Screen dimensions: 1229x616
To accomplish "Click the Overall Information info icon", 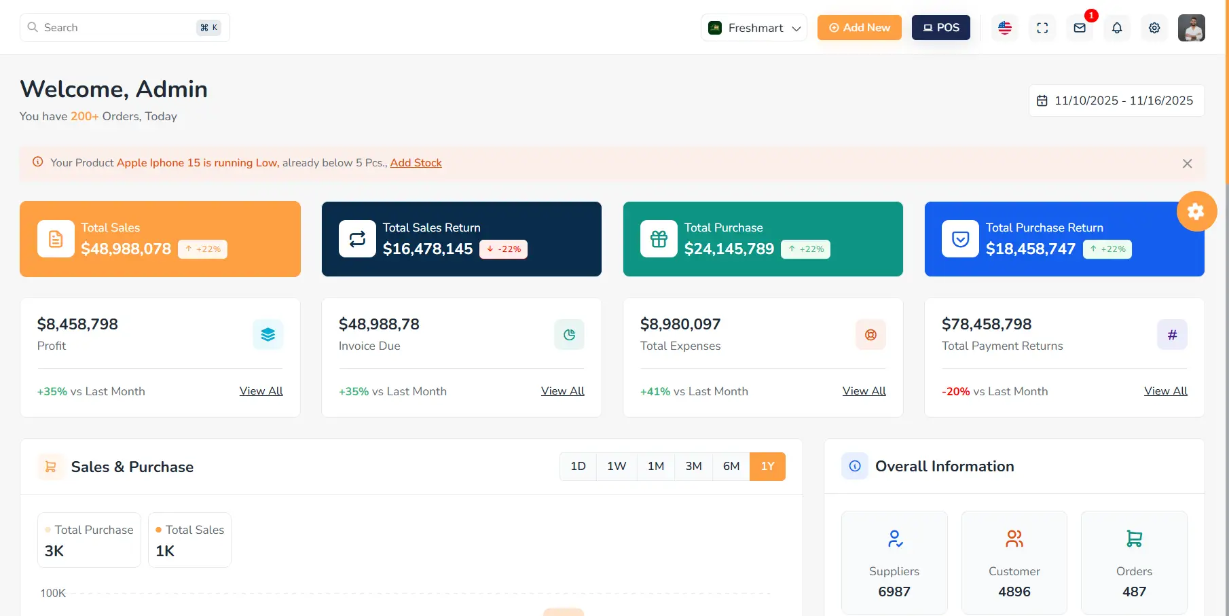I will (855, 466).
